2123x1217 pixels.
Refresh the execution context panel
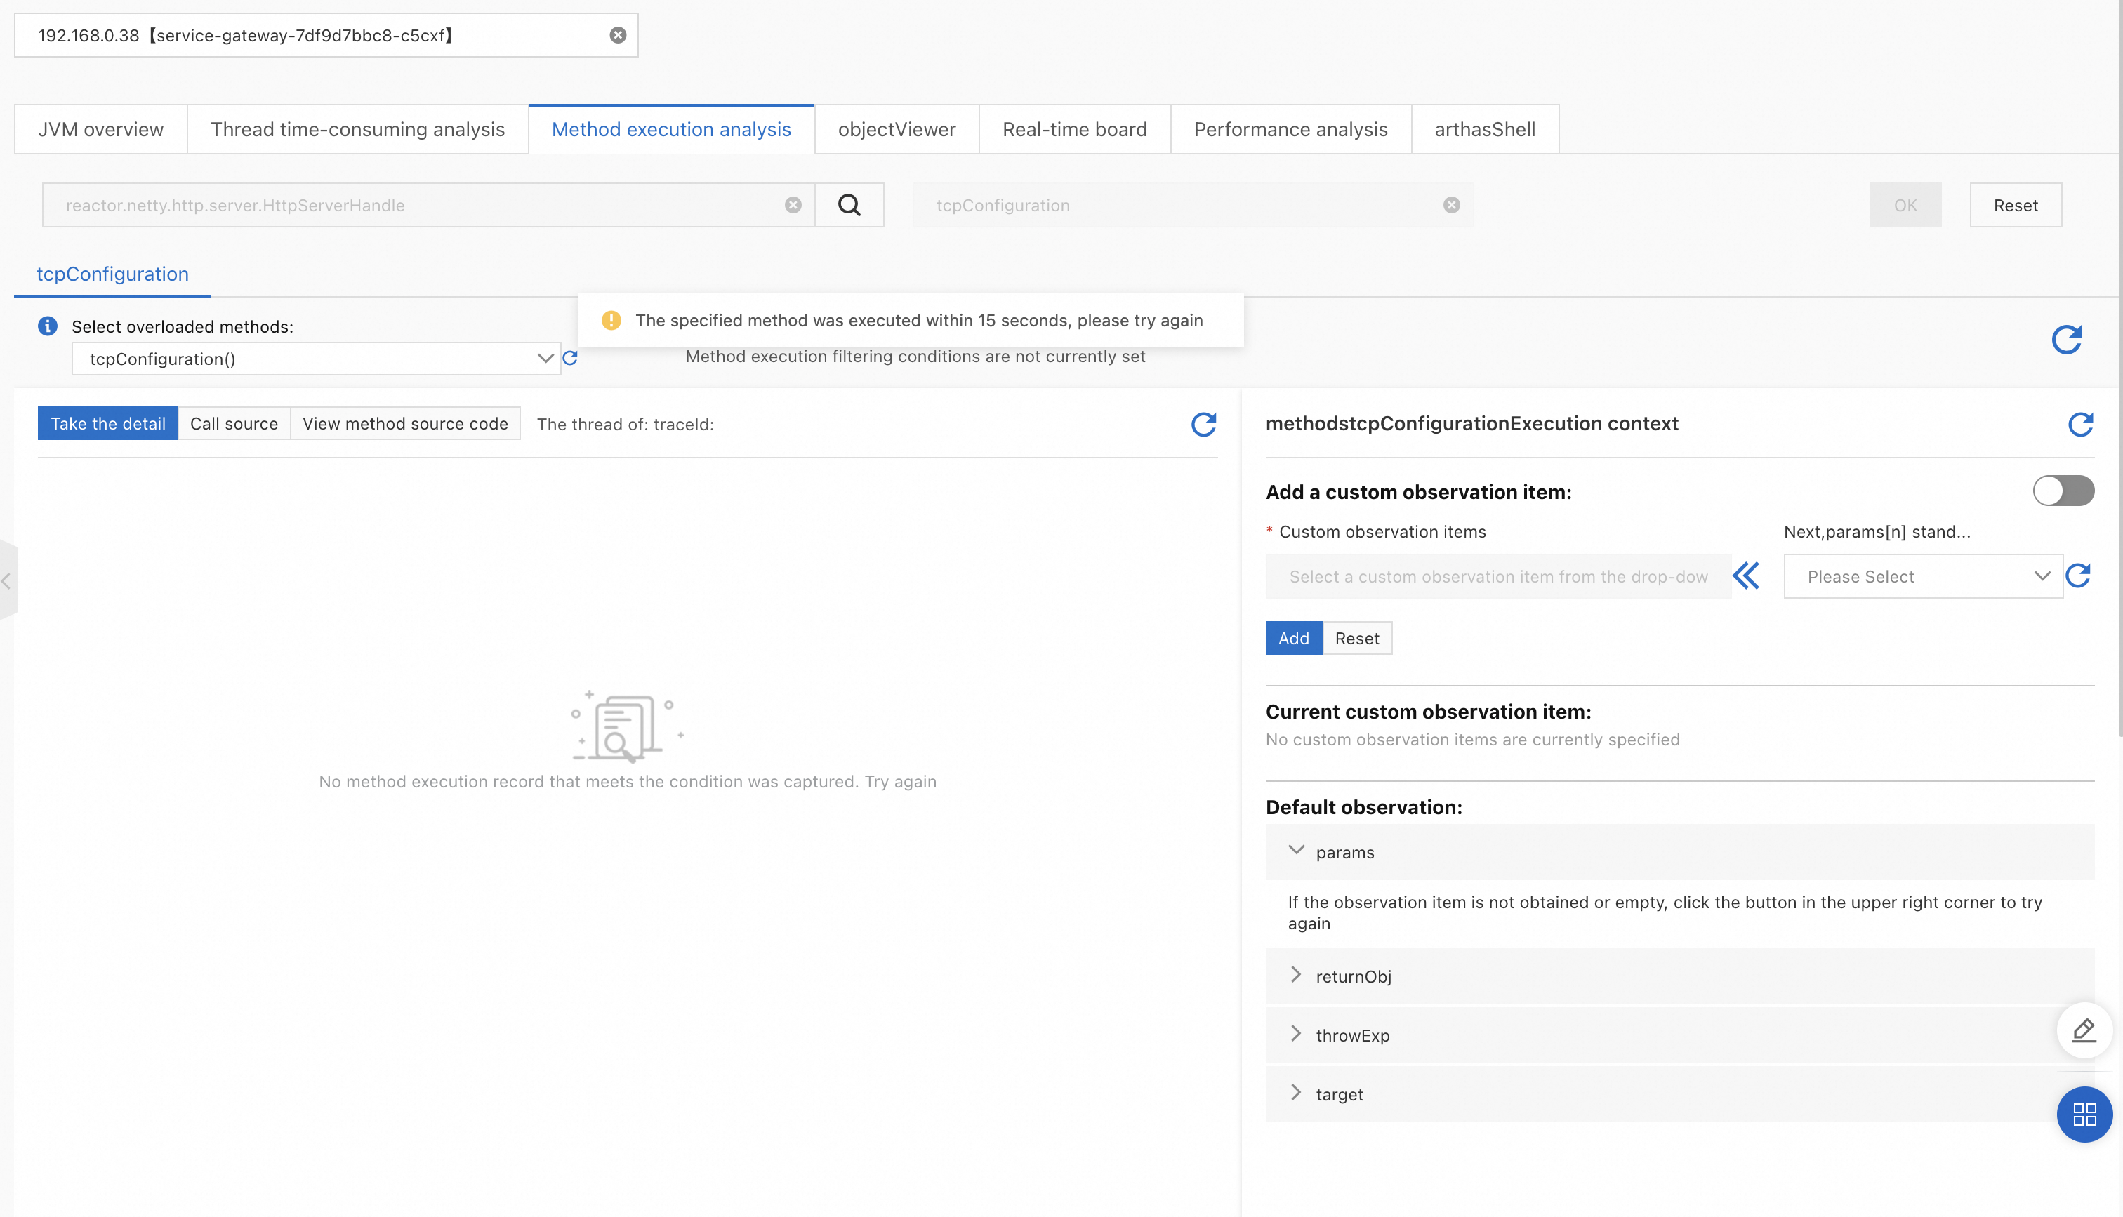[2079, 425]
